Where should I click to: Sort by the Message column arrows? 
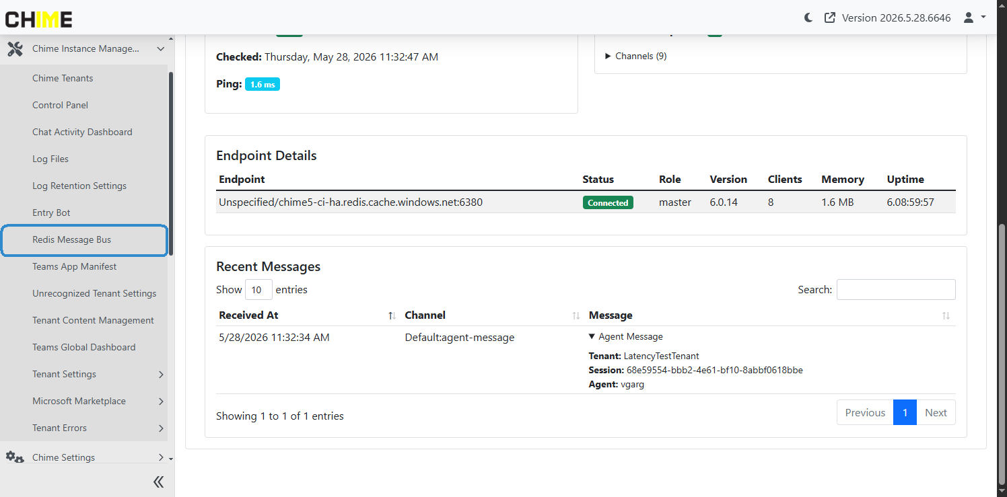tap(946, 315)
